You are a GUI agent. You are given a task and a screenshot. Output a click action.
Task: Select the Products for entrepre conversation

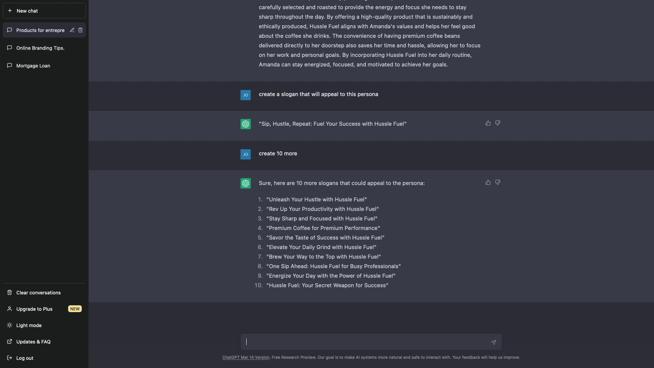click(x=37, y=30)
